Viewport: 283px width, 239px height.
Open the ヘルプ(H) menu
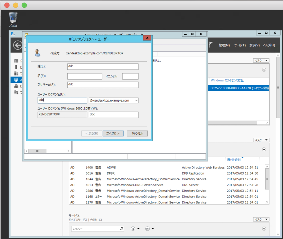click(x=269, y=45)
